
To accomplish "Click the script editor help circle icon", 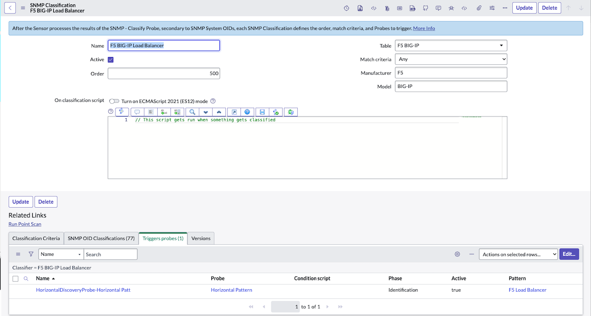I will [x=110, y=112].
